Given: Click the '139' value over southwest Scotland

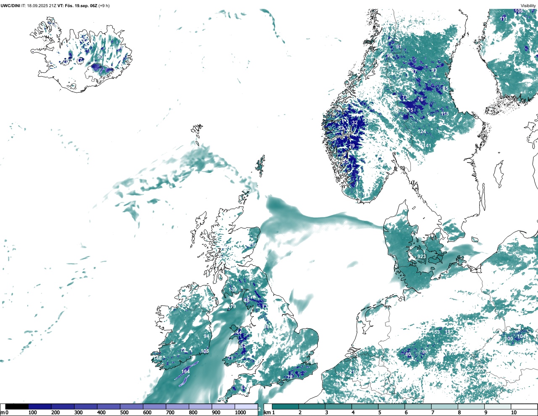Looking at the screenshot, I should (232, 290).
